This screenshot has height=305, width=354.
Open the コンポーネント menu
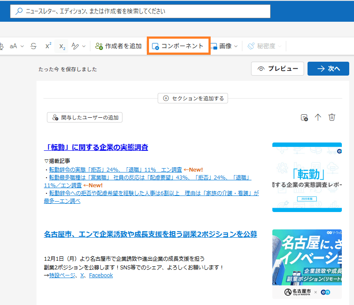[179, 46]
